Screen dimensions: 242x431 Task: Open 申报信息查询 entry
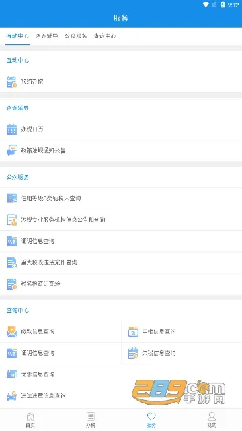click(182, 331)
